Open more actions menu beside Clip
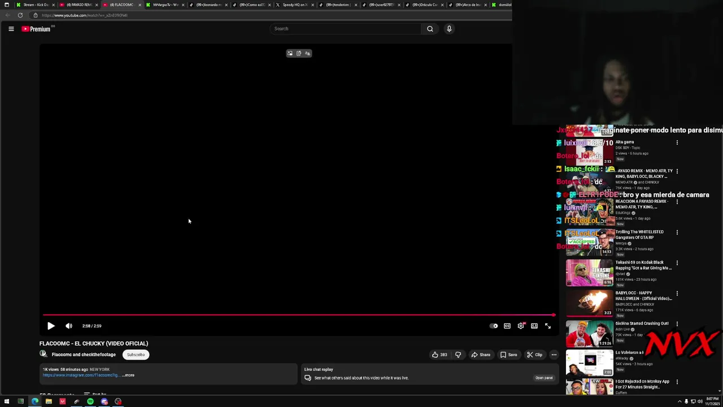The height and width of the screenshot is (407, 723). 554,354
